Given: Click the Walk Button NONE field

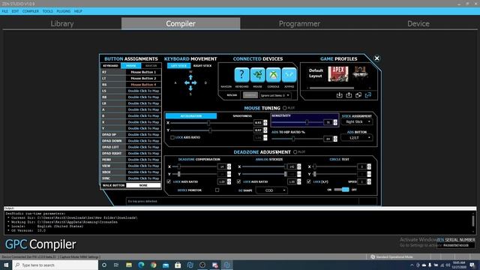Looking at the screenshot, I should coord(143,185).
